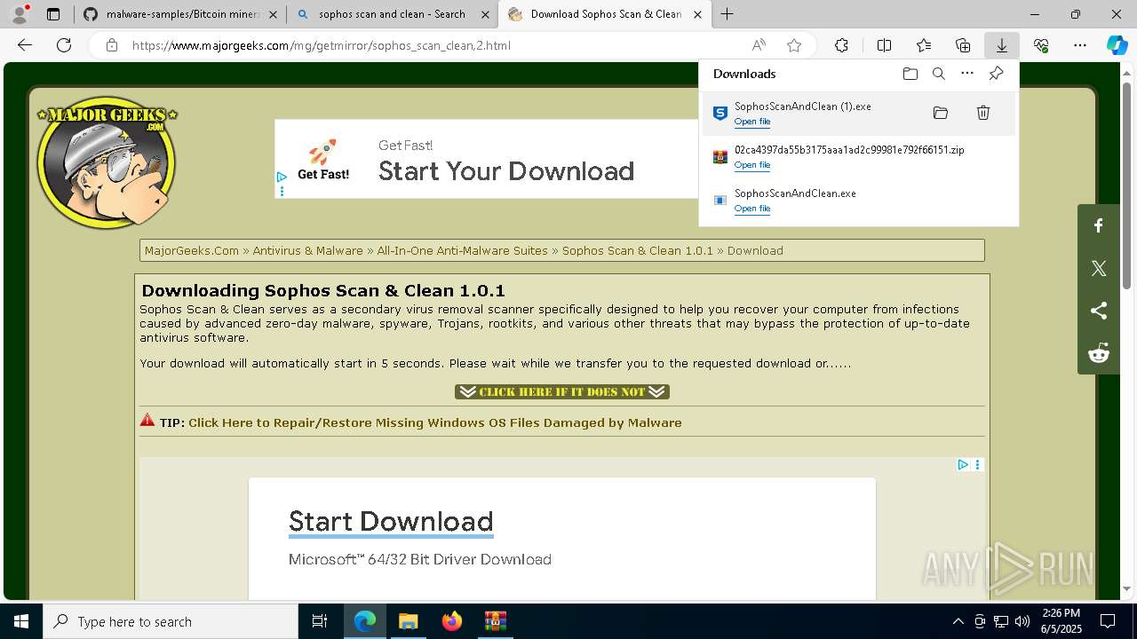The image size is (1137, 639).
Task: Open the Extensions puzzle icon
Action: [x=841, y=45]
